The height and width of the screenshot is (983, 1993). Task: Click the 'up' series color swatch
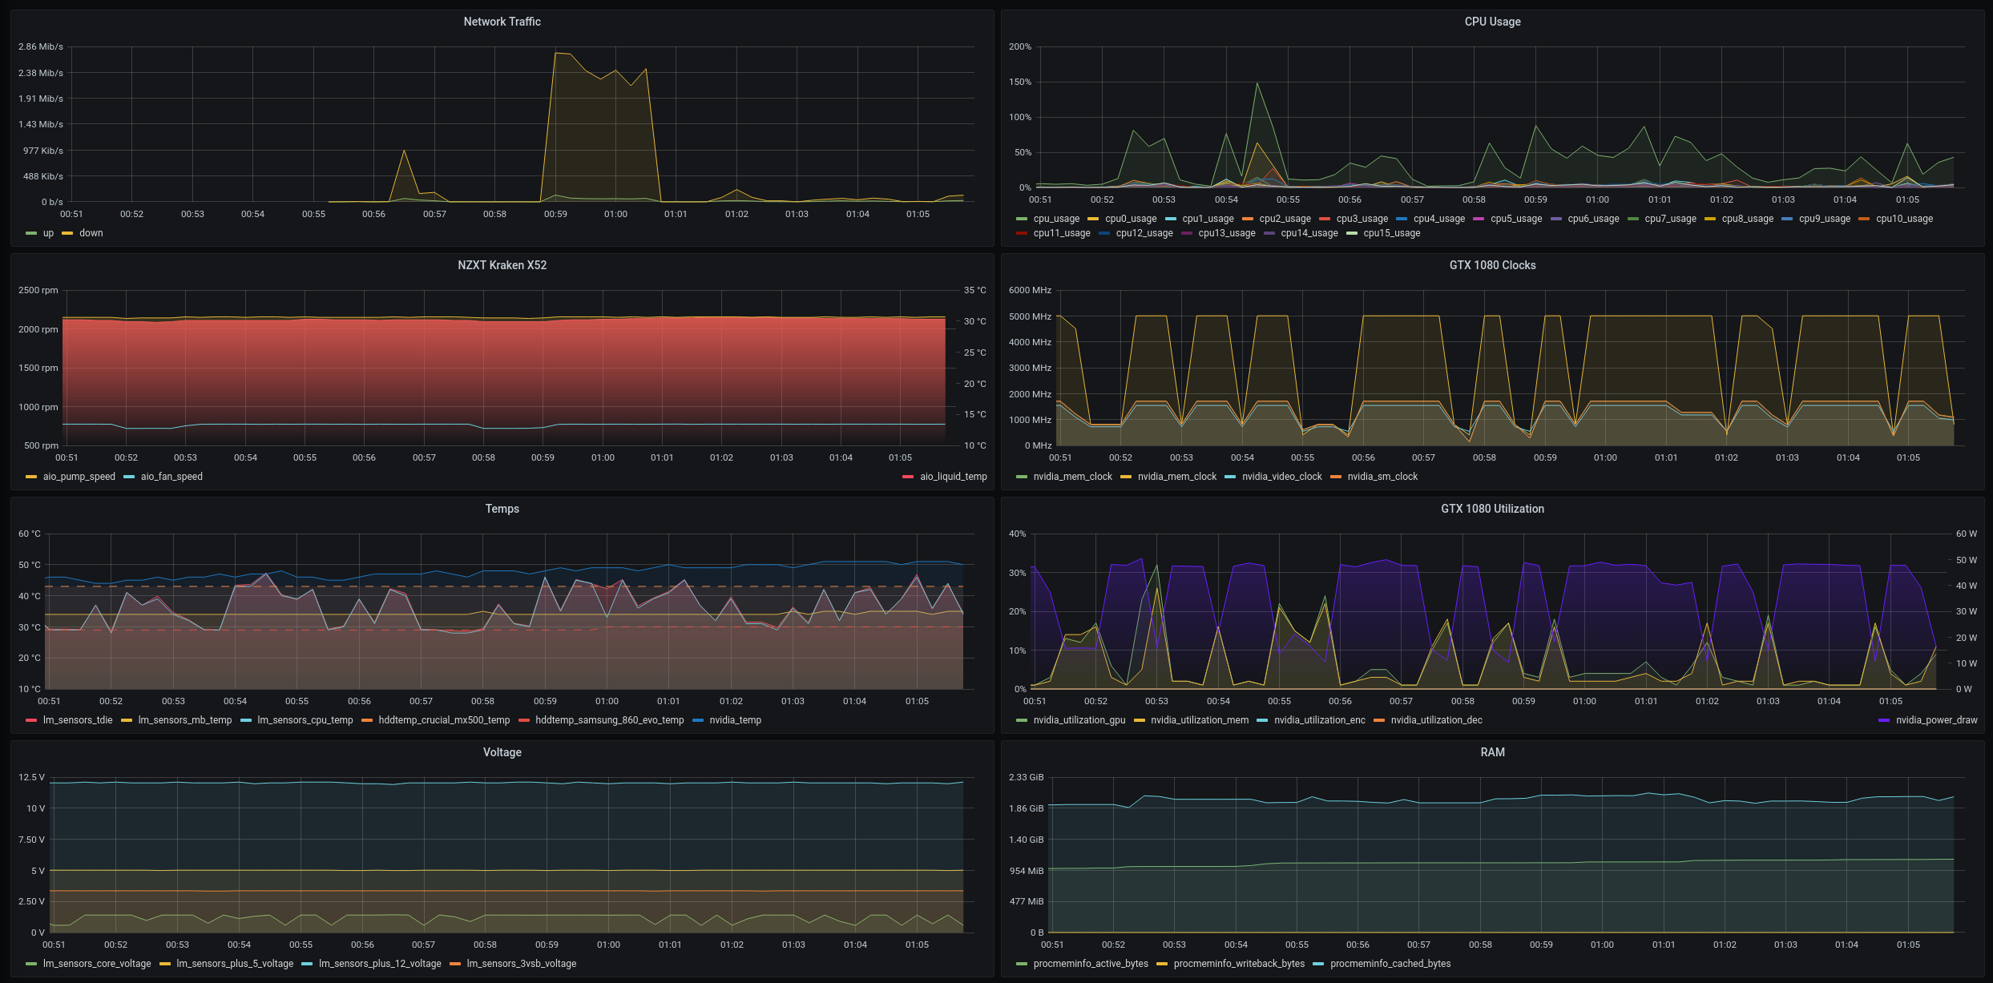click(31, 234)
